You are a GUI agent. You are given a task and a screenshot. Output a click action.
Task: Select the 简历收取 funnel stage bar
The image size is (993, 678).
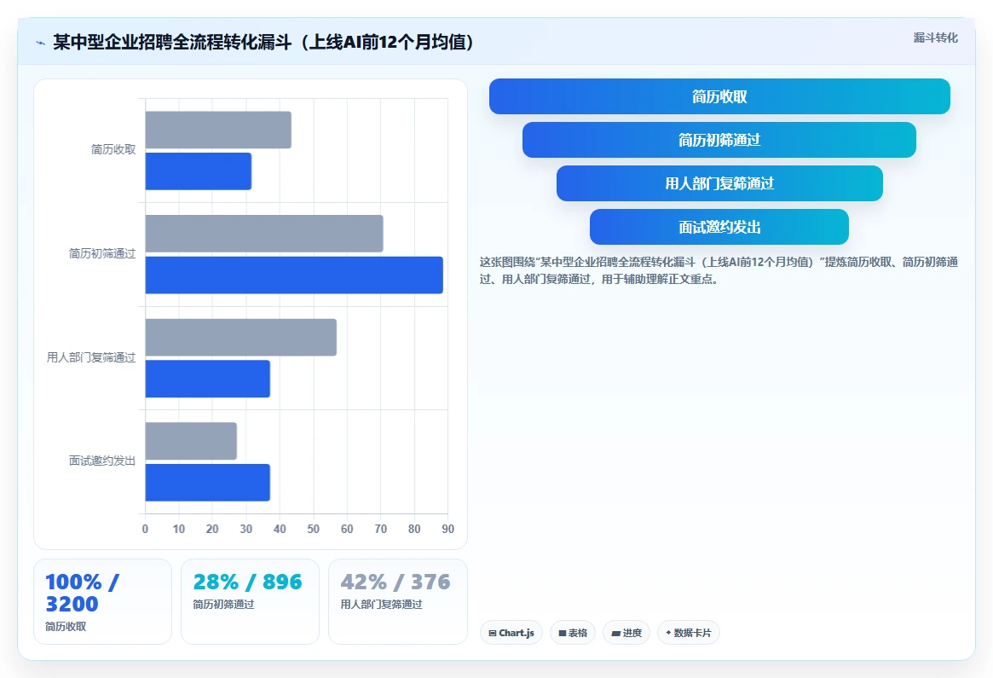tap(719, 96)
